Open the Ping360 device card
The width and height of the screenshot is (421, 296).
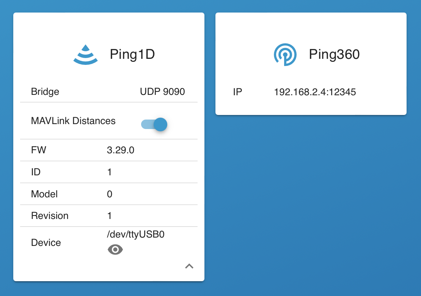tap(311, 64)
